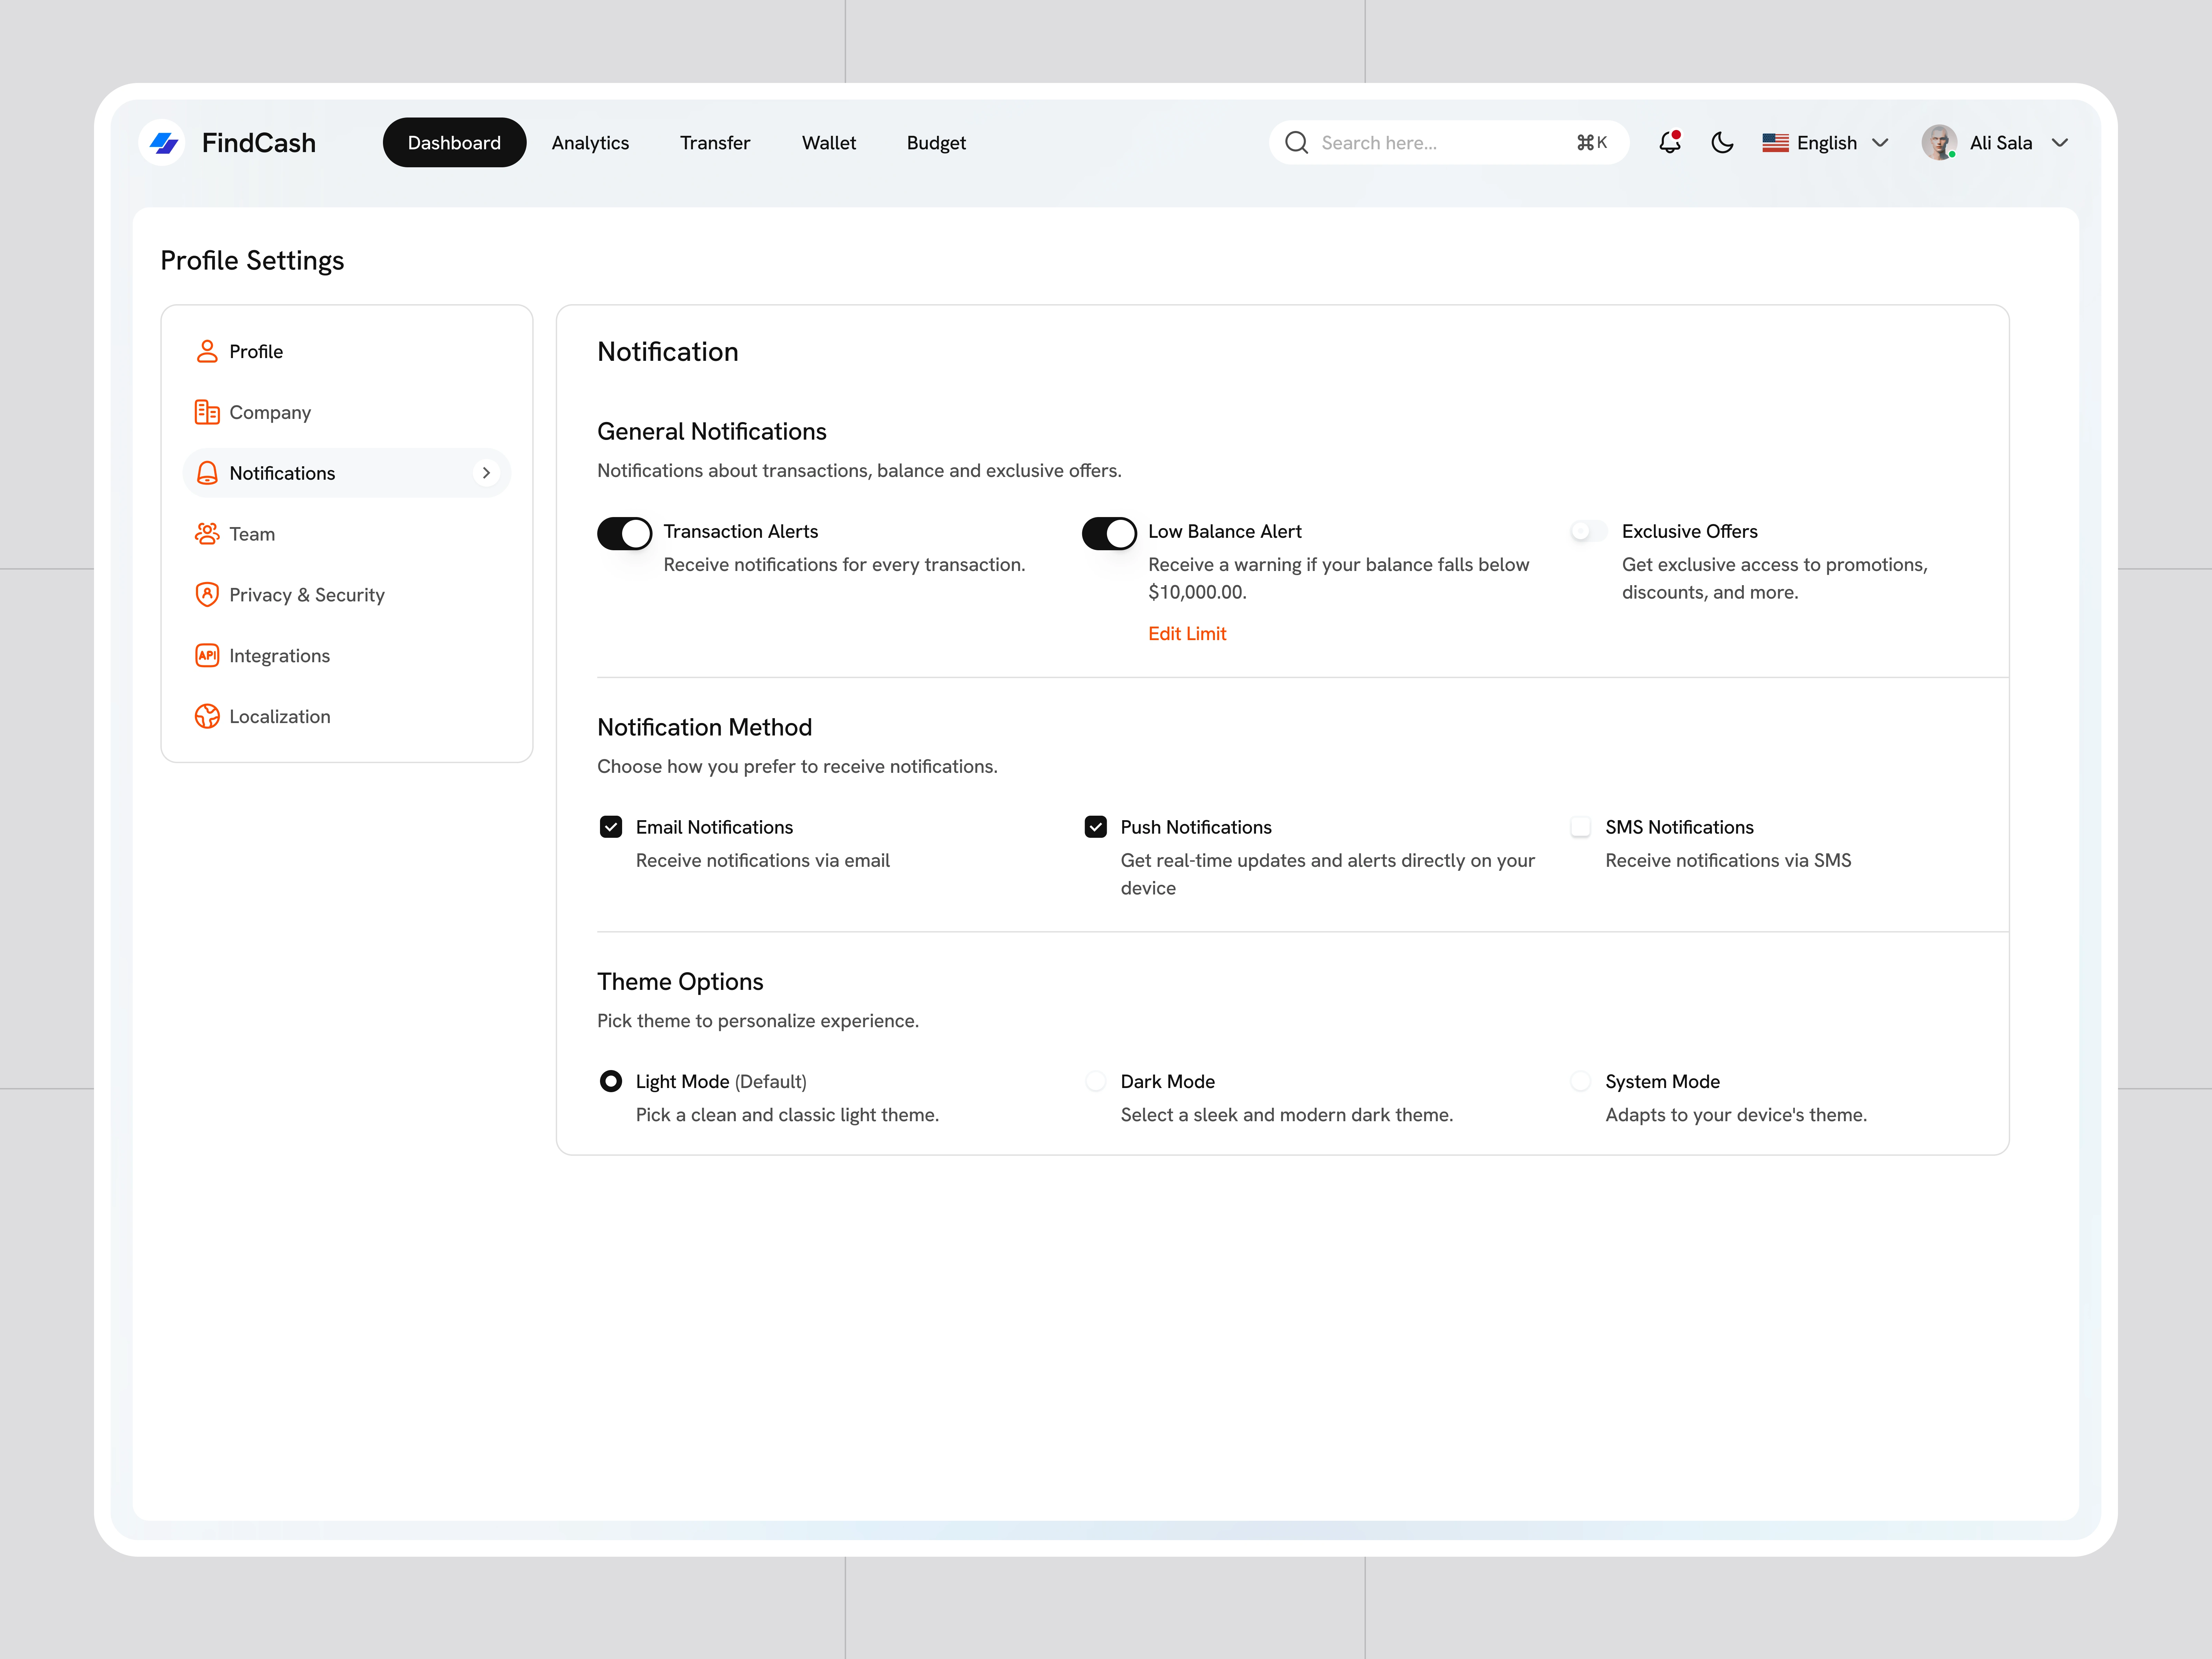Uncheck Email Notifications checkbox
Viewport: 2212px width, 1659px height.
coord(611,827)
